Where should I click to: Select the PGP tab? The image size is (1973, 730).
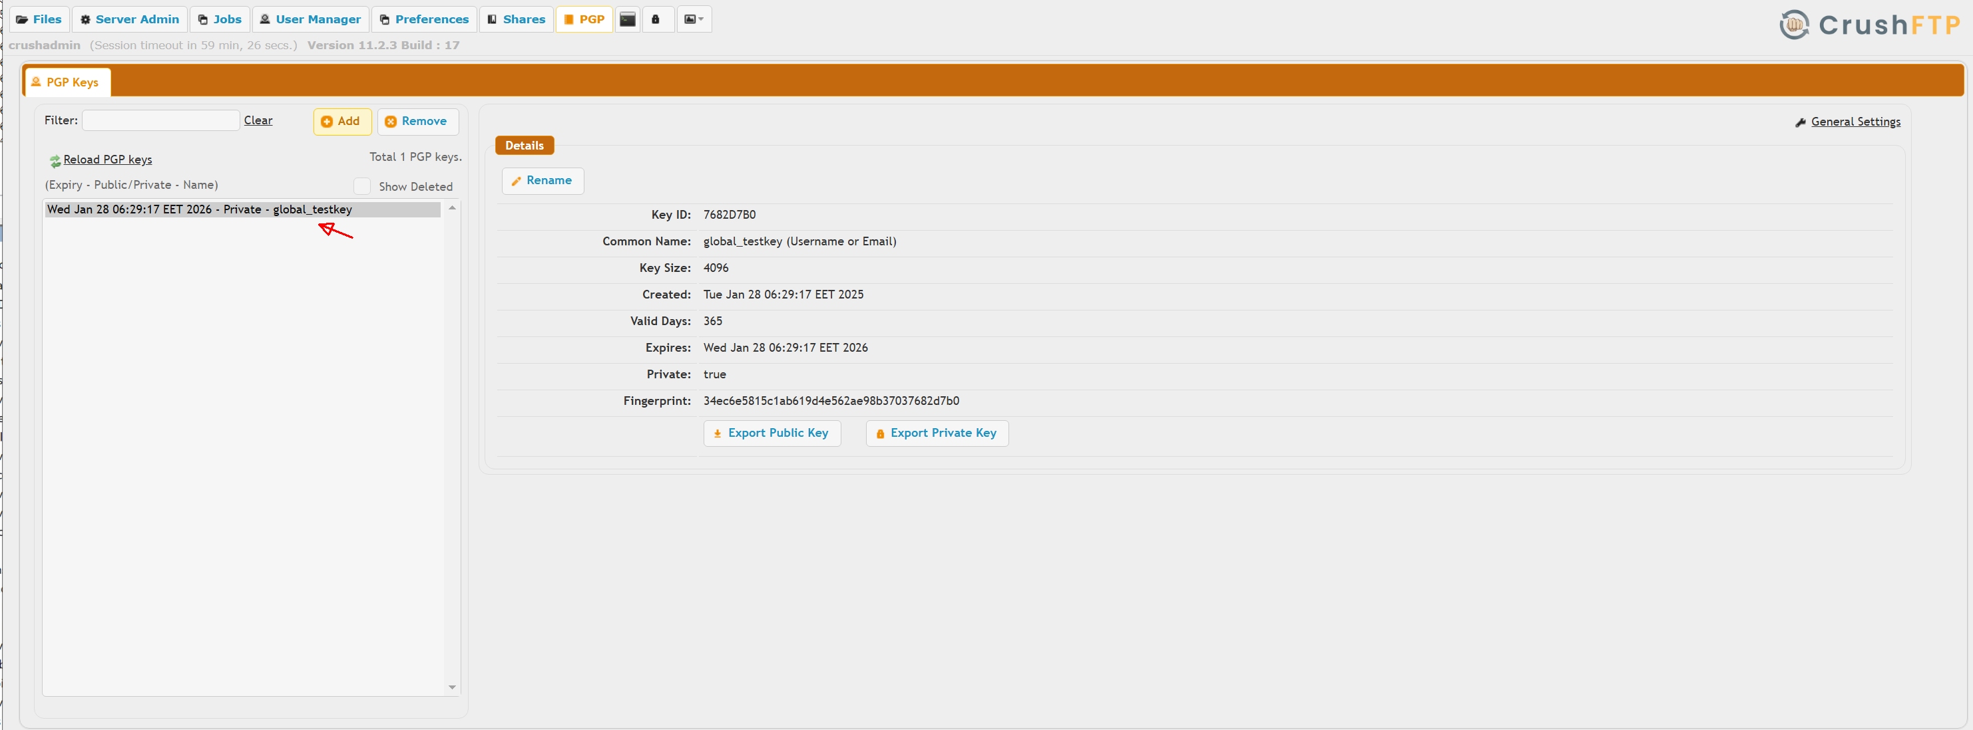point(584,19)
